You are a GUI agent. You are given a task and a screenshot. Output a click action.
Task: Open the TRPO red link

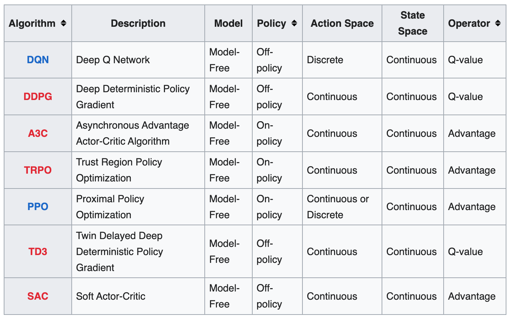click(38, 170)
